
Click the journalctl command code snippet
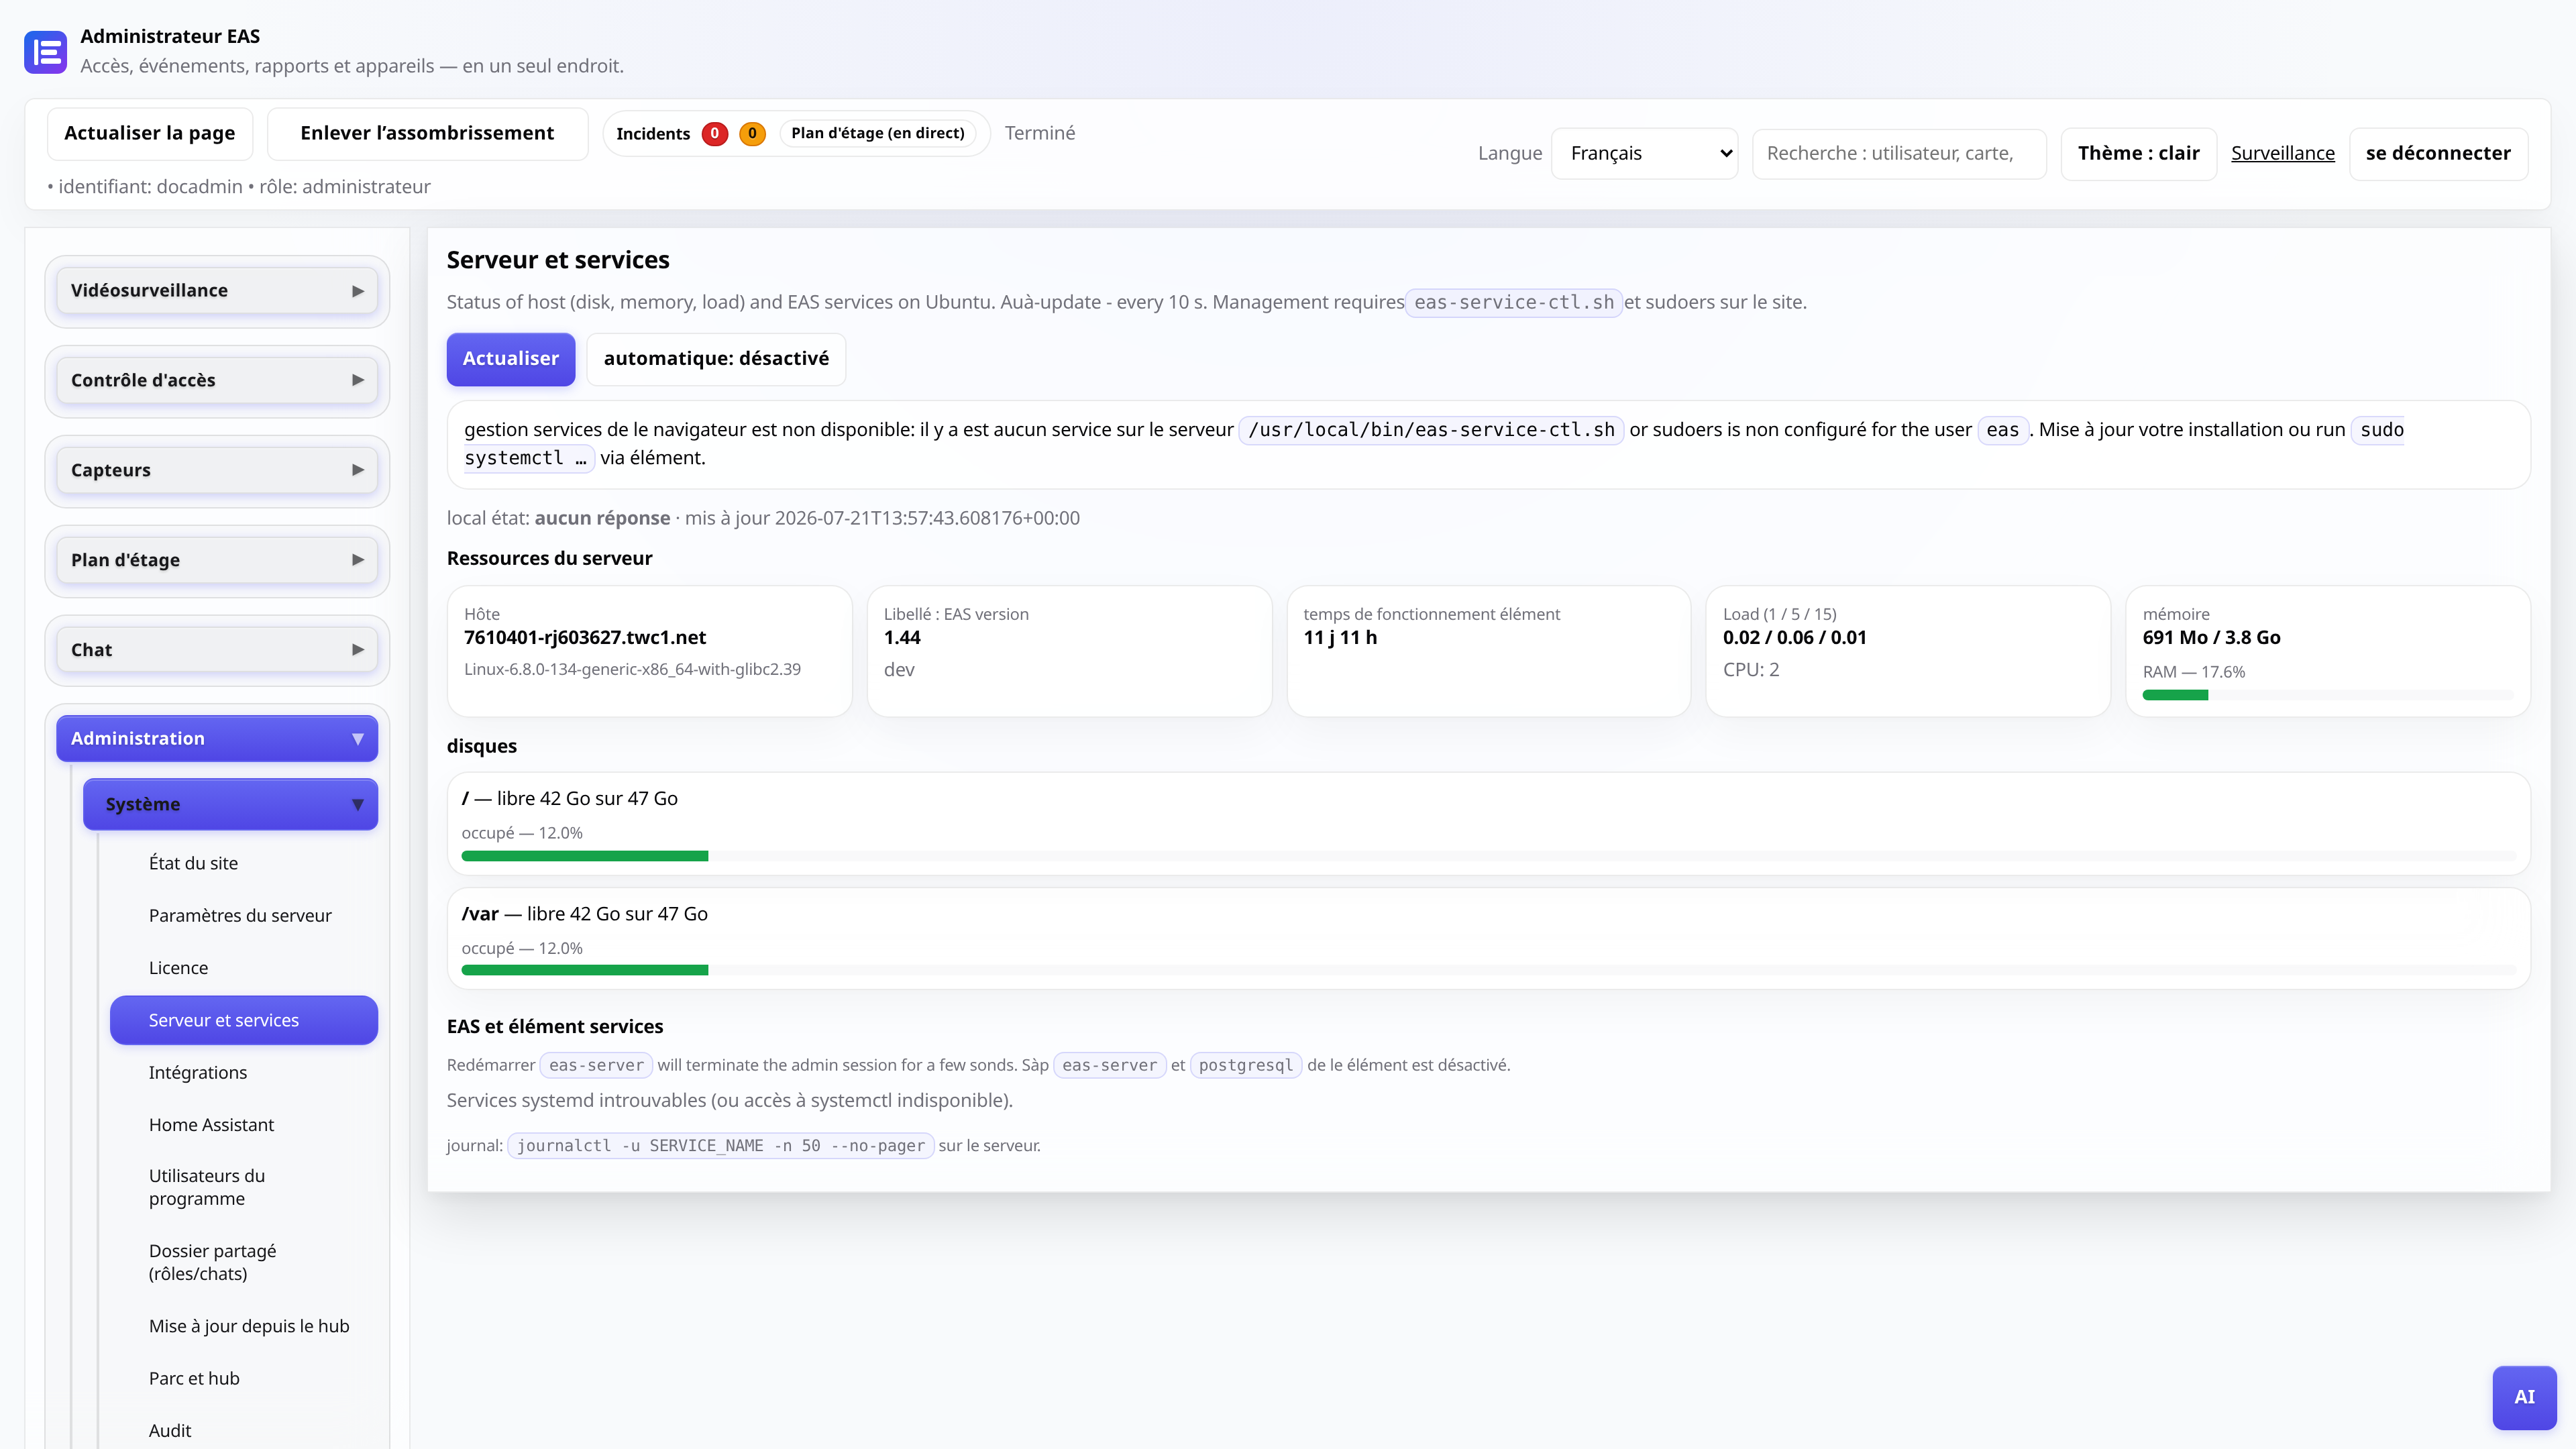point(720,1145)
